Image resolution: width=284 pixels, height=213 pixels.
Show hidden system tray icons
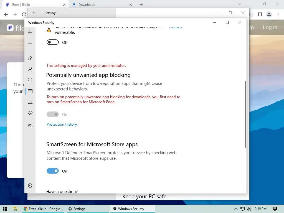tap(235, 209)
